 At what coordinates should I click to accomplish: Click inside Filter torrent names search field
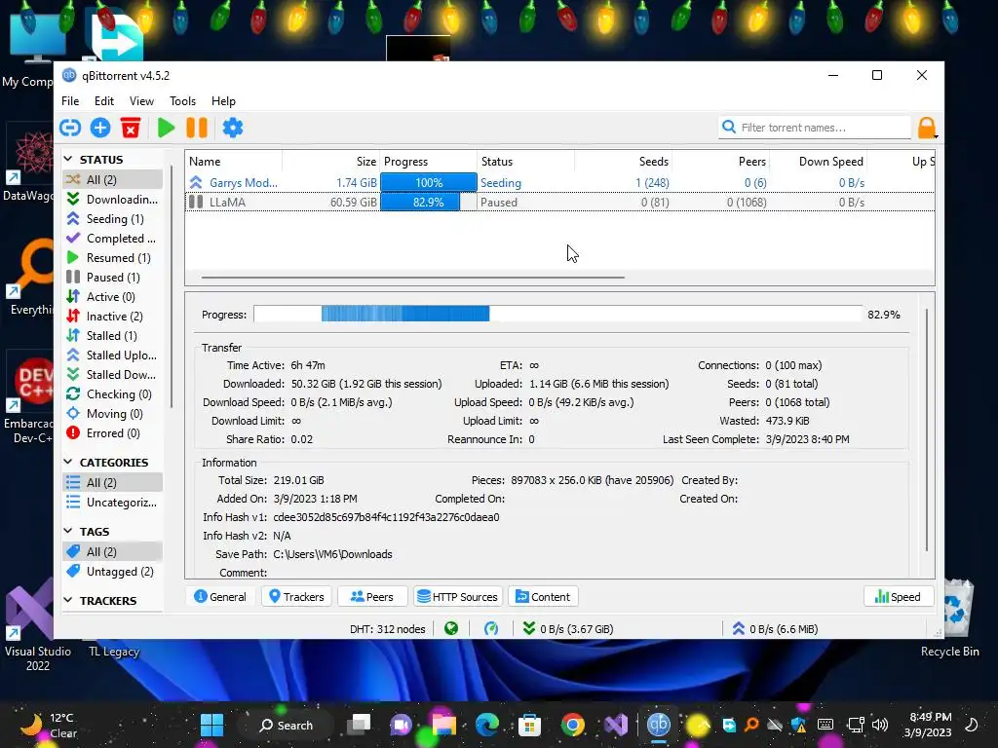point(815,128)
